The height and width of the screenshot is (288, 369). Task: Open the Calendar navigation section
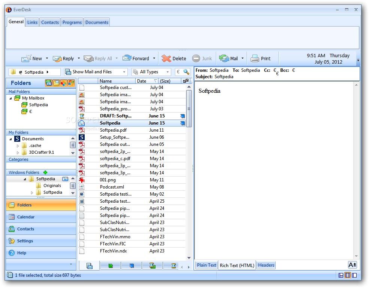coord(41,217)
